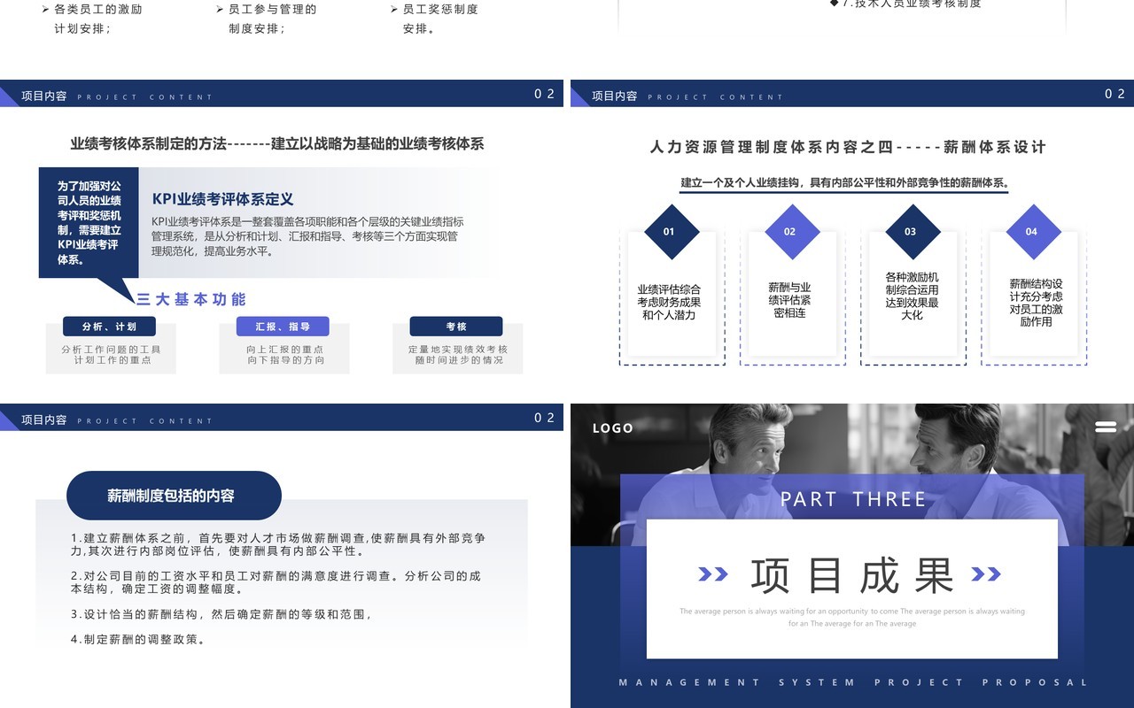
Task: Click the double-chevron arrows right of 项目成果
Action: click(986, 574)
